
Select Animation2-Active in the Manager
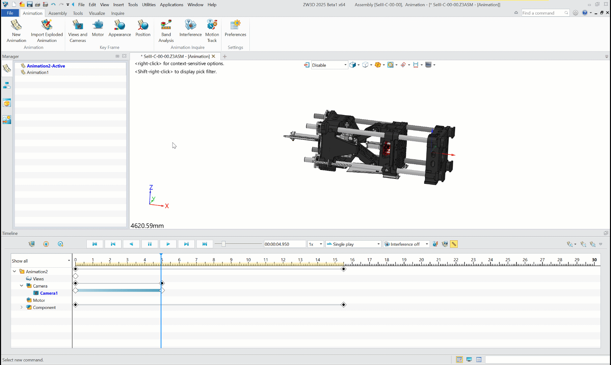(46, 66)
